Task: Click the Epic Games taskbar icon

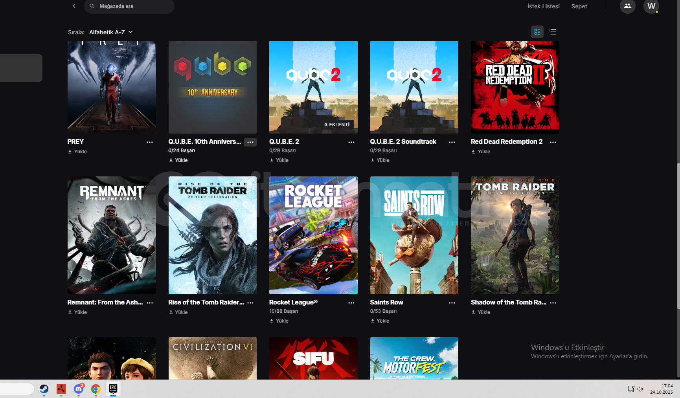Action: [x=113, y=389]
